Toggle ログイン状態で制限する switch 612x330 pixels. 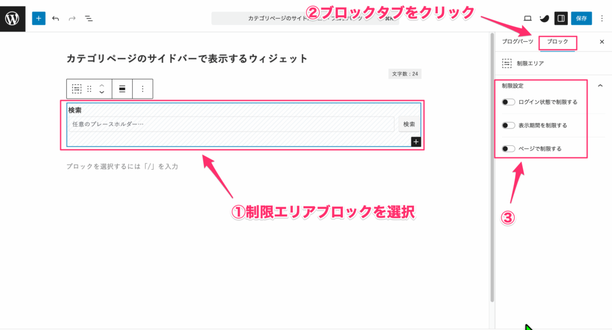click(x=508, y=102)
